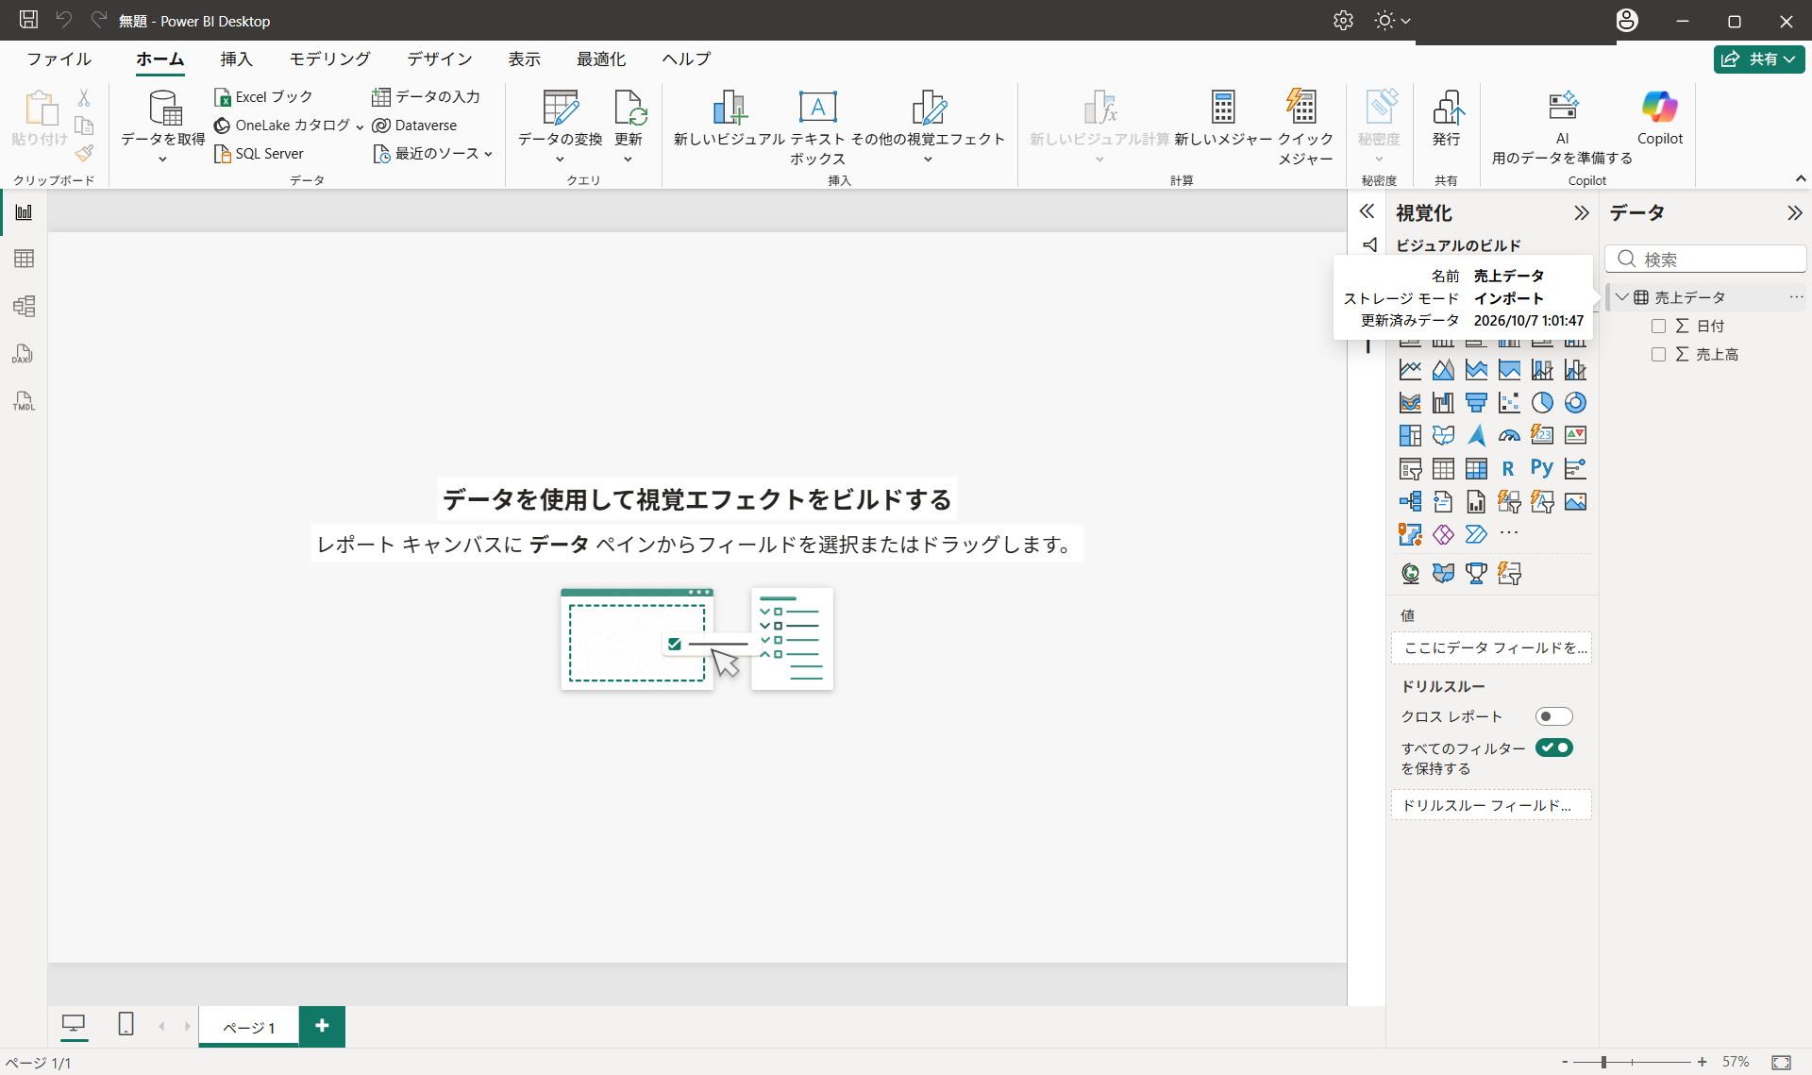Viewport: 1812px width, 1075px height.
Task: Collapse the 視覚化 pane chevrons
Action: [x=1581, y=213]
